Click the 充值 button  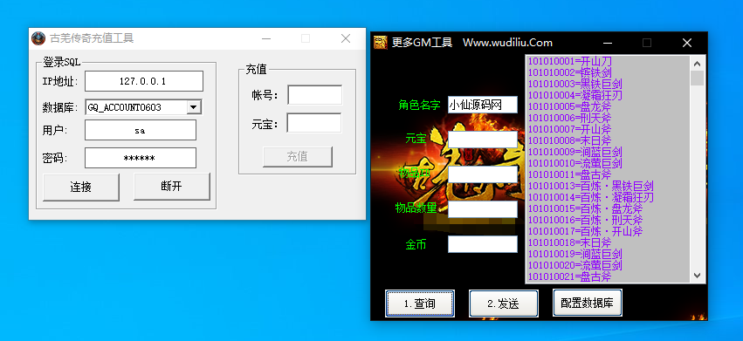coord(298,157)
